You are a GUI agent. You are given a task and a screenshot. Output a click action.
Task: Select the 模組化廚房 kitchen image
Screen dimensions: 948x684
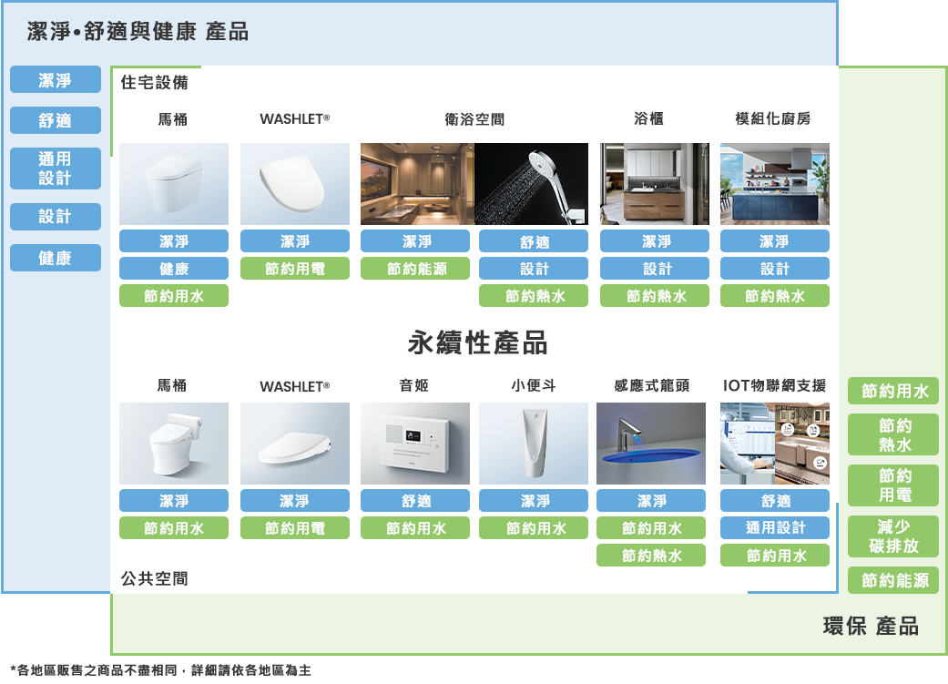(x=774, y=184)
